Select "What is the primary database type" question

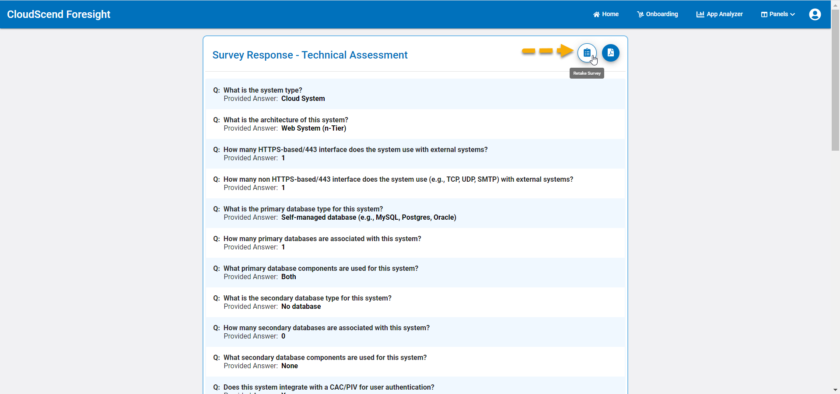(x=303, y=209)
